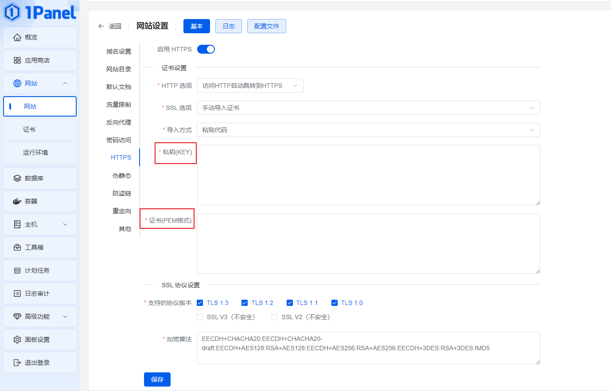The image size is (611, 391).
Task: Click the 日志审计 list icon
Action: (17, 293)
